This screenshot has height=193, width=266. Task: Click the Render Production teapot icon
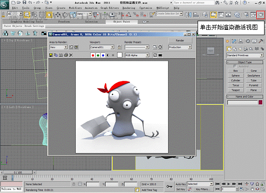pos(261,15)
